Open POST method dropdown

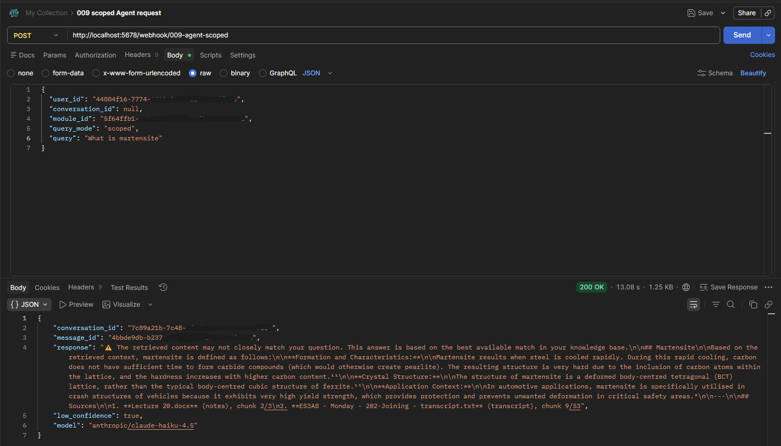coord(36,35)
